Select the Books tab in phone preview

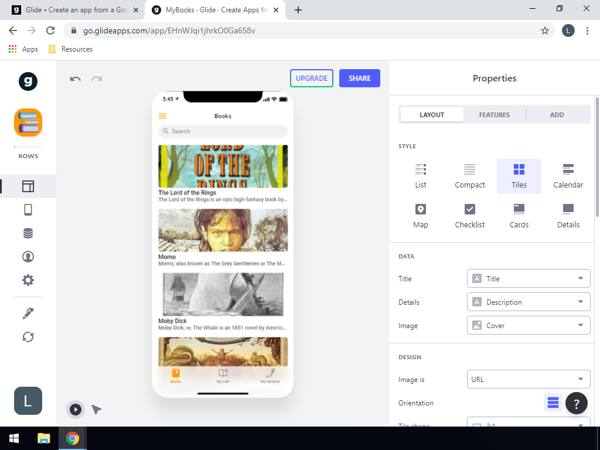(x=176, y=376)
